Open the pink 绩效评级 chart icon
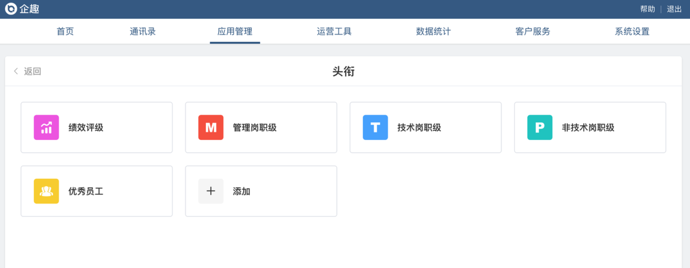This screenshot has width=690, height=268. pyautogui.click(x=46, y=128)
